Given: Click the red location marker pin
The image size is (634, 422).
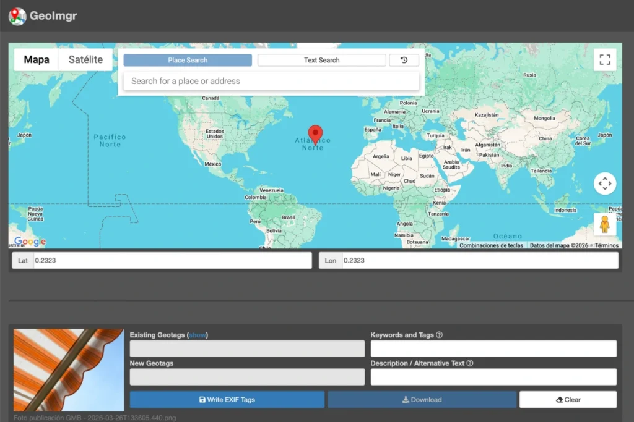Looking at the screenshot, I should [x=316, y=134].
